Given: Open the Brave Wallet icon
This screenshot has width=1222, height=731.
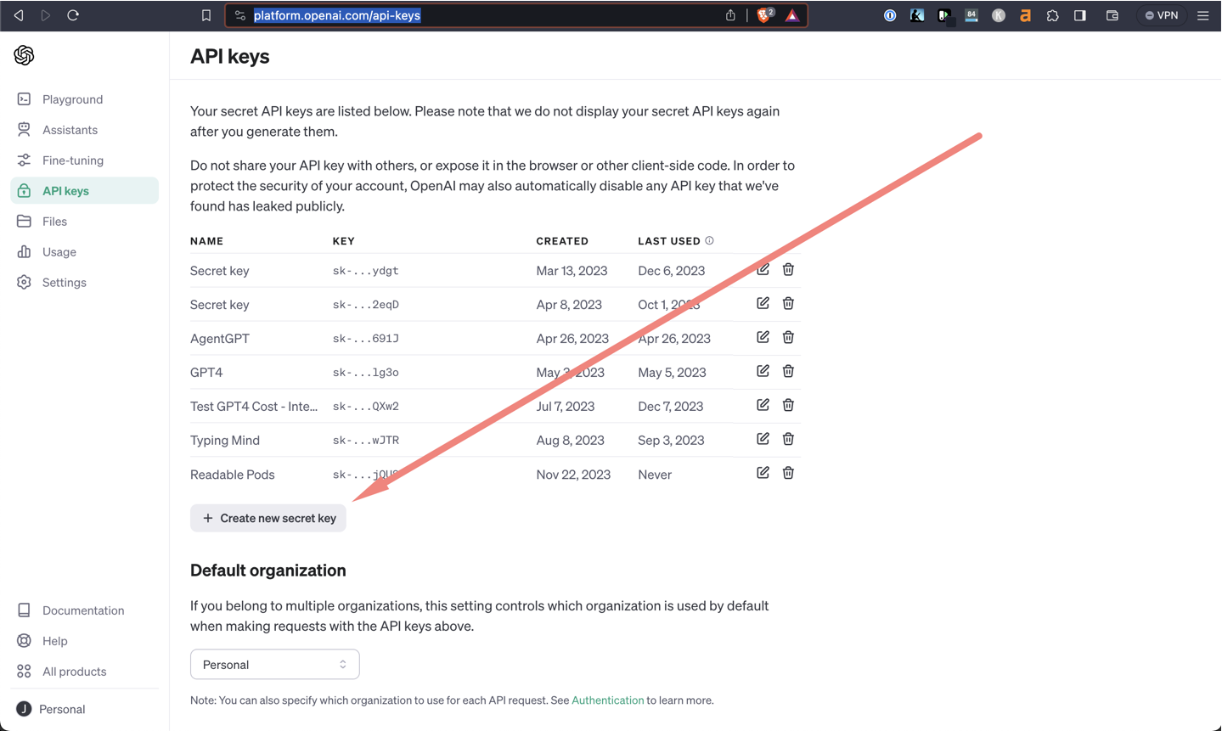Looking at the screenshot, I should [x=1112, y=15].
